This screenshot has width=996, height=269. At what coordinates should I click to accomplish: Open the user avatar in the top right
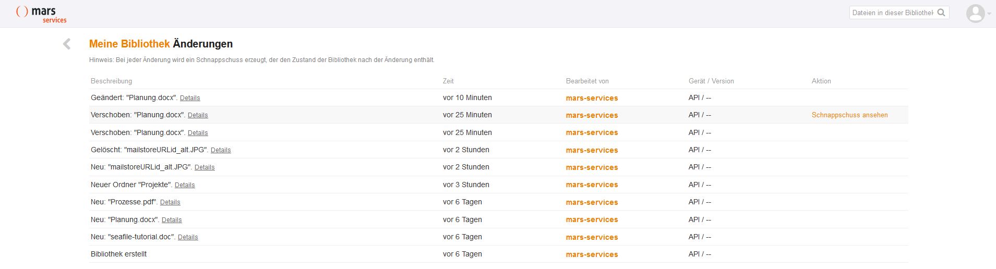pos(975,14)
